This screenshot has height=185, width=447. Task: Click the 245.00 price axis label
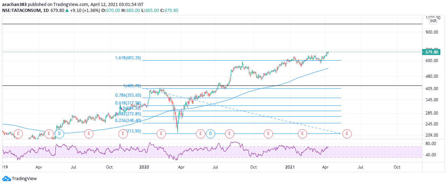tap(431, 124)
